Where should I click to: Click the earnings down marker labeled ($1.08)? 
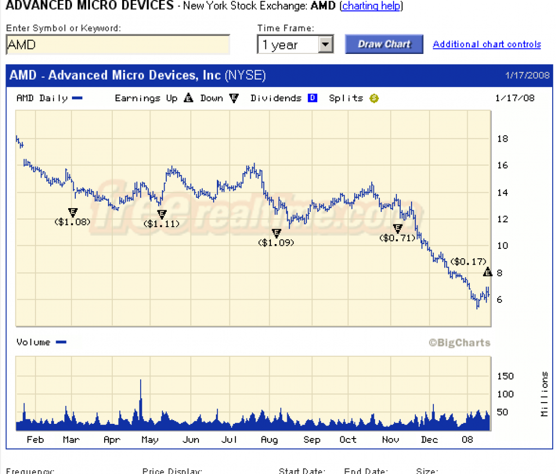[72, 212]
